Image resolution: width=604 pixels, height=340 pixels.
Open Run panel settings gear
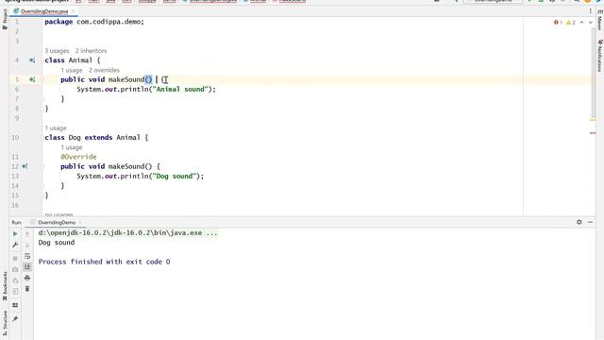click(x=579, y=222)
